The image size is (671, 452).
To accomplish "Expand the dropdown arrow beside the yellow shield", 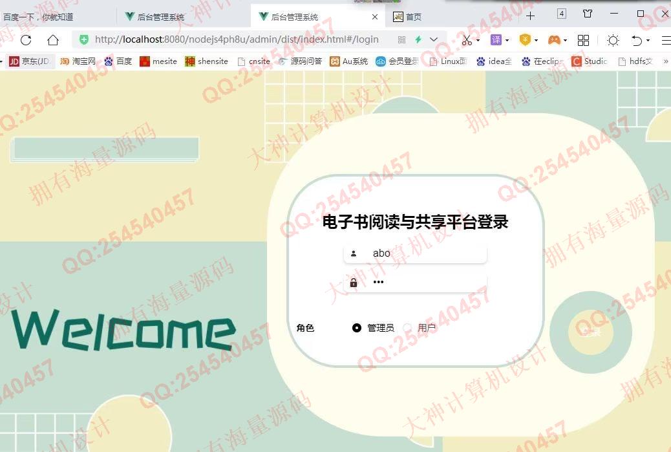I will pos(536,40).
